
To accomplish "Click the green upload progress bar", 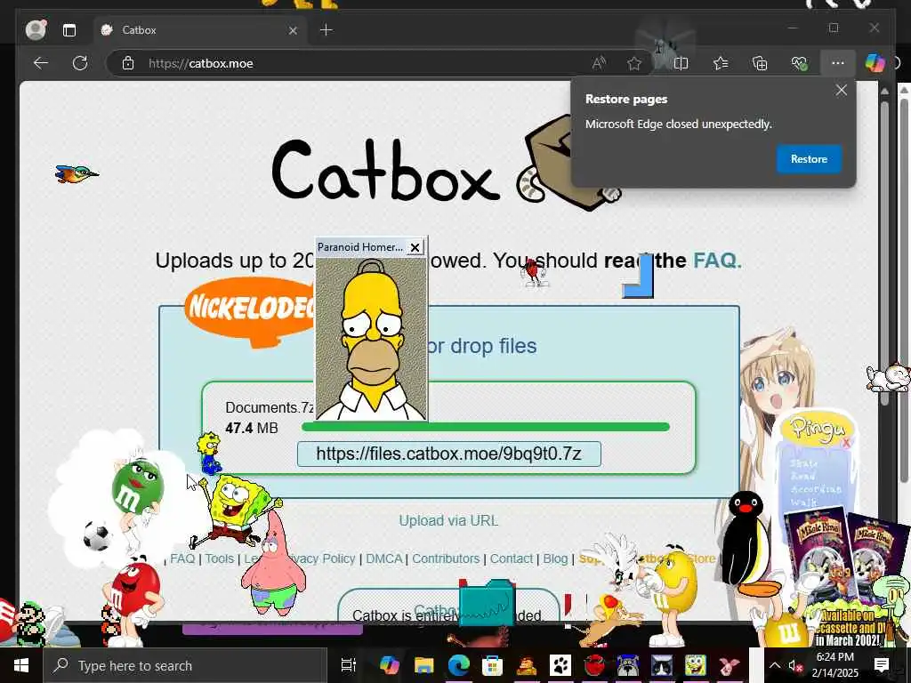I will point(486,427).
